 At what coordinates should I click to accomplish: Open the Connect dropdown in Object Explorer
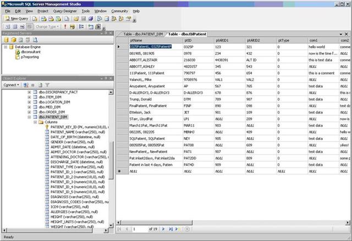point(11,85)
